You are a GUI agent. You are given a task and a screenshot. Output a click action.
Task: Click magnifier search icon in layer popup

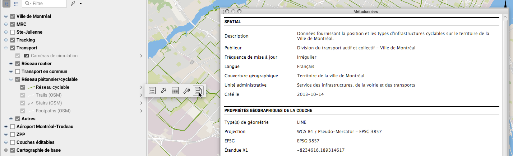[x=186, y=91]
